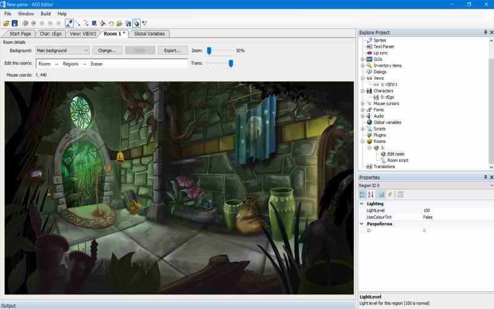
Task: Click the Change... background button
Action: pyautogui.click(x=107, y=51)
